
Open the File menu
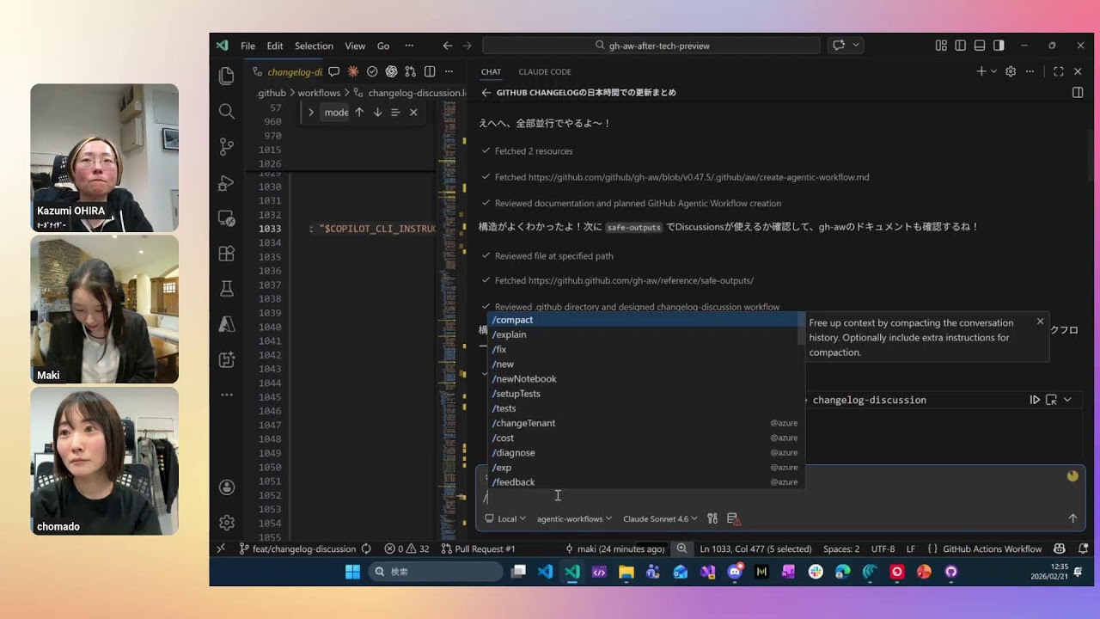coord(247,46)
